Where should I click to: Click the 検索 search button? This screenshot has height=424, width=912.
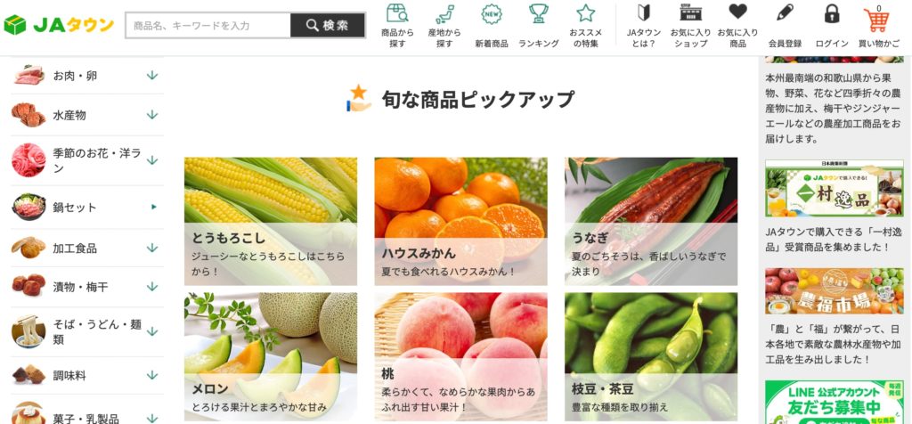328,25
